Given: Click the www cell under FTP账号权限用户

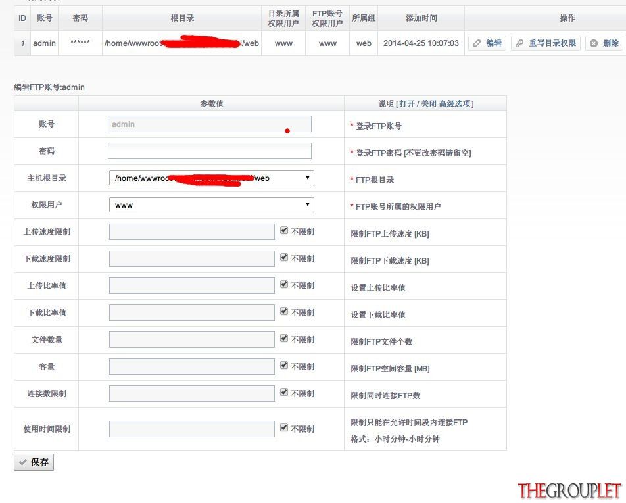Looking at the screenshot, I should coord(327,43).
